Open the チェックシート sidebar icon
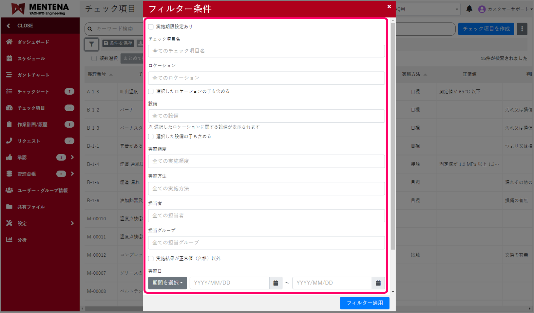The height and width of the screenshot is (313, 534). 9,91
